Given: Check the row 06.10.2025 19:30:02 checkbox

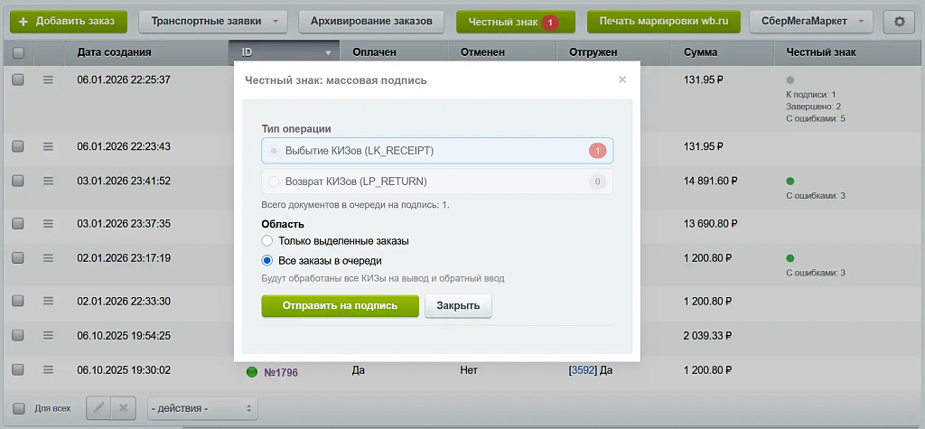Looking at the screenshot, I should tap(18, 370).
